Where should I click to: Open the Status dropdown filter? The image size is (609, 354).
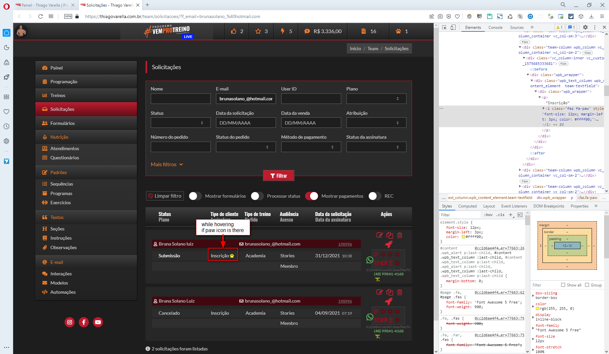[x=181, y=123]
